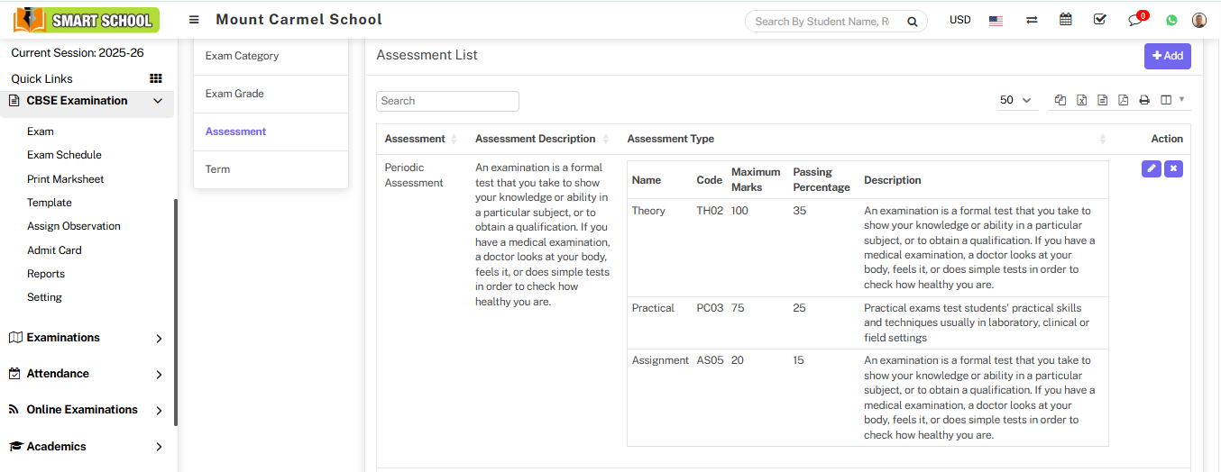Export the list as a PDF
This screenshot has height=472, width=1221.
(x=1123, y=100)
